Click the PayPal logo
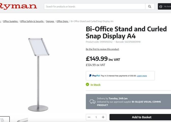Viewport: 171px width, 122px height. pos(94,76)
